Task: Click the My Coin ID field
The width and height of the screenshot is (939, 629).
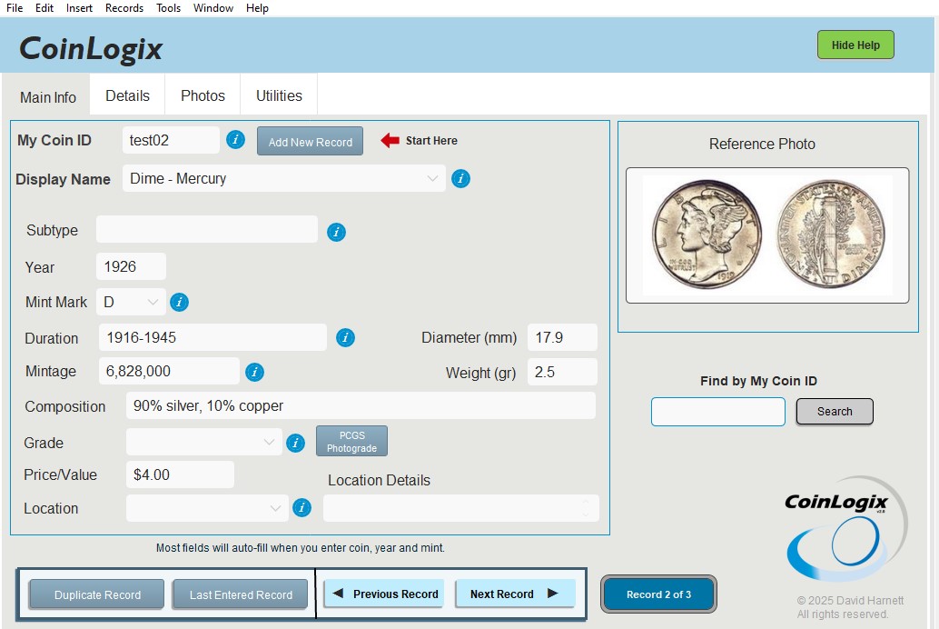Action: pyautogui.click(x=172, y=140)
